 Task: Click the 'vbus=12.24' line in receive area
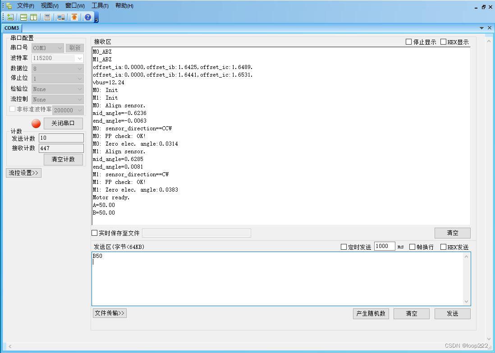click(109, 83)
